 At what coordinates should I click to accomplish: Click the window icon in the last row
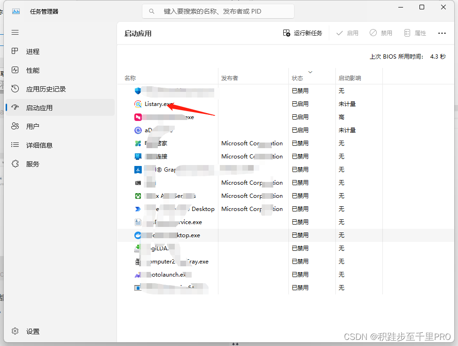pos(137,288)
